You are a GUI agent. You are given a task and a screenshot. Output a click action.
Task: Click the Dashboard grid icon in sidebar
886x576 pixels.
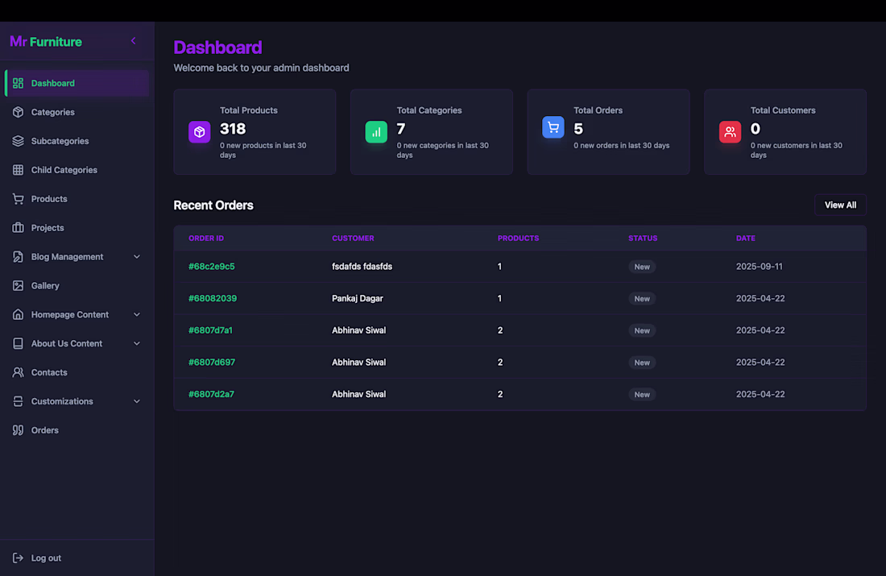coord(18,83)
